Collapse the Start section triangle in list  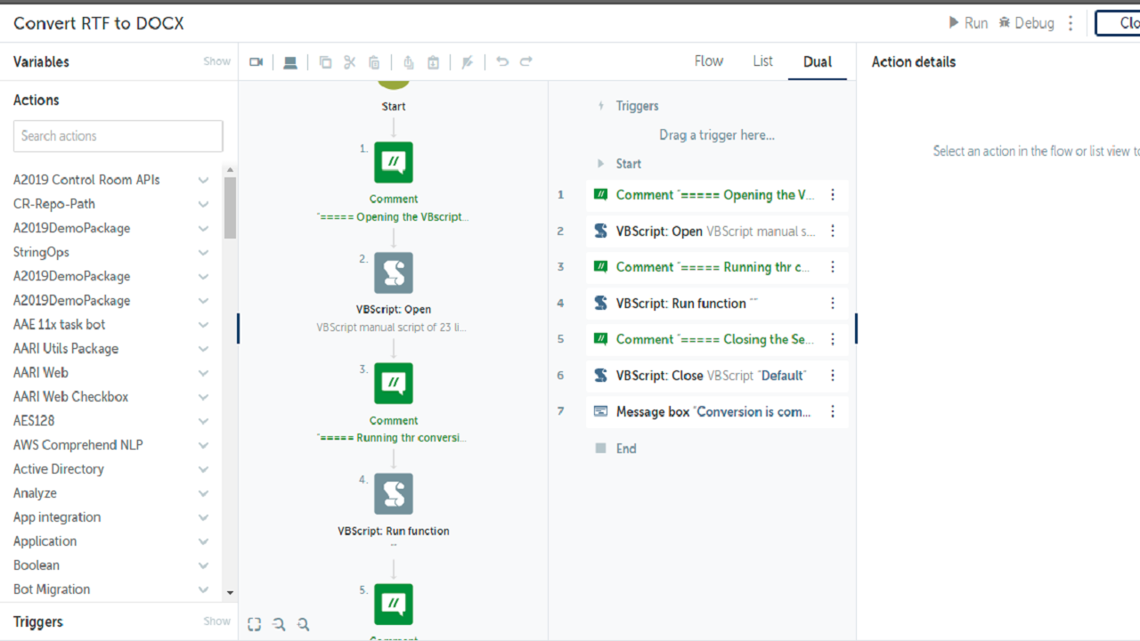tap(601, 164)
